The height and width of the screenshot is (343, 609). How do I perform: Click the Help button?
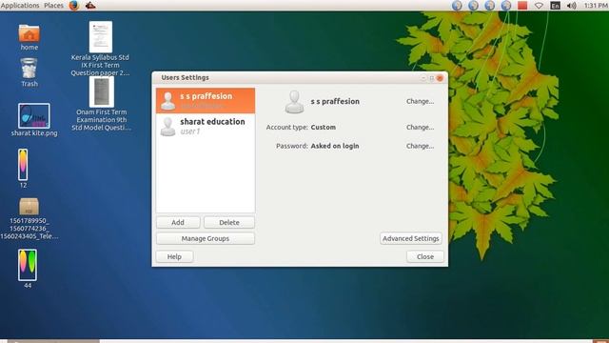coord(174,256)
